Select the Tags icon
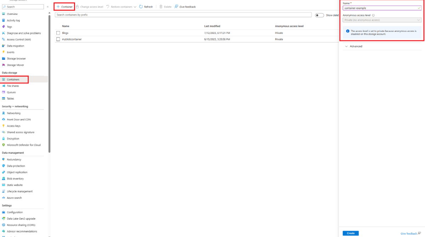This screenshot has width=425, height=237. (4, 27)
